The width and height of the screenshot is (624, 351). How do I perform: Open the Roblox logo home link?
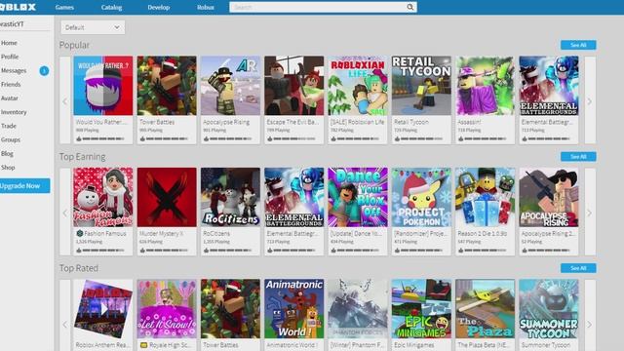18,7
